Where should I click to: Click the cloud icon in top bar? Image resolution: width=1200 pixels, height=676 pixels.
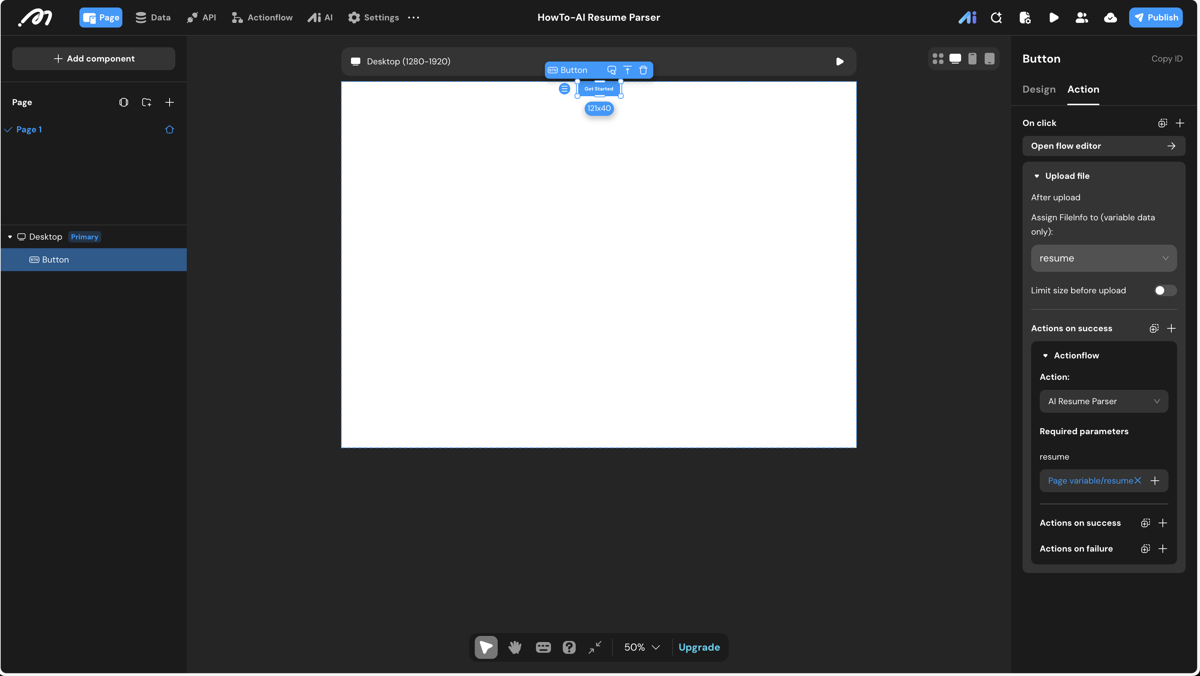(x=1111, y=18)
